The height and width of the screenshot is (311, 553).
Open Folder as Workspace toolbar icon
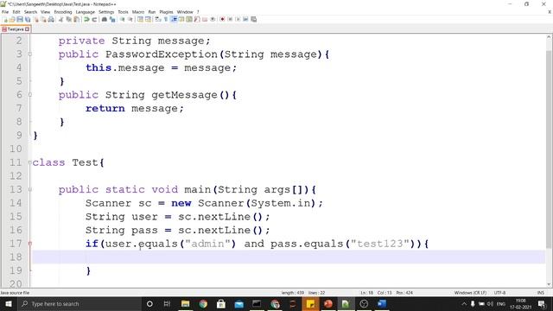click(x=205, y=19)
